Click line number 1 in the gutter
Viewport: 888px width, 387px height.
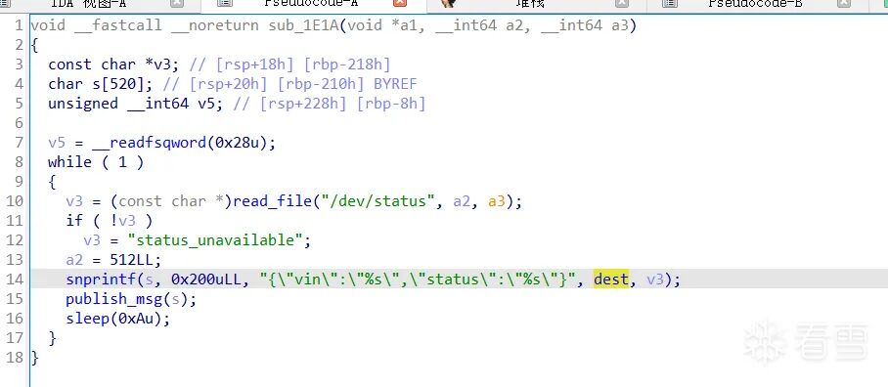[x=20, y=26]
